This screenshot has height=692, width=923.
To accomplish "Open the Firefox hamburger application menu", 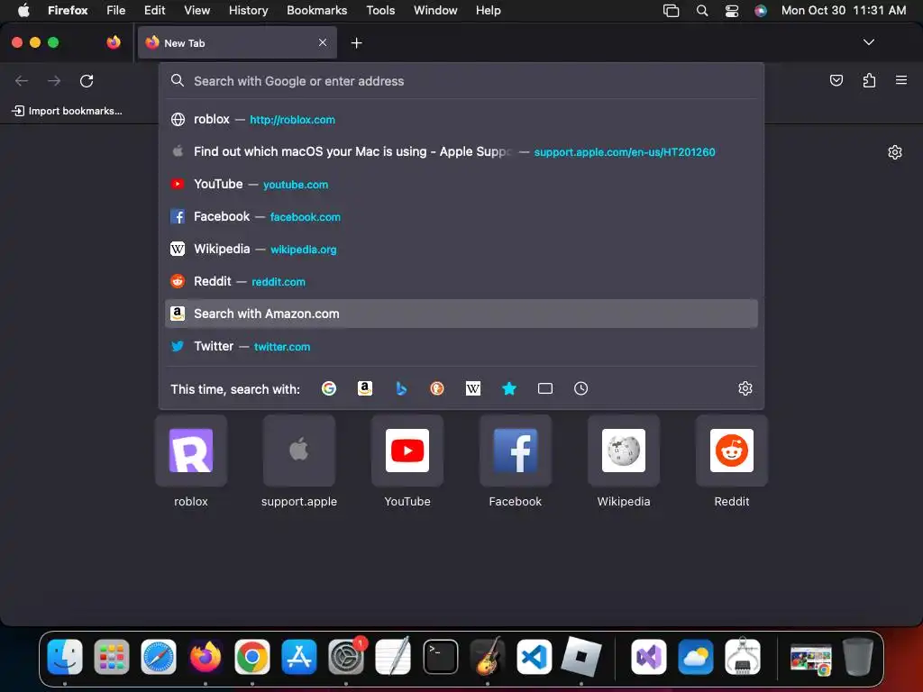I will (901, 80).
